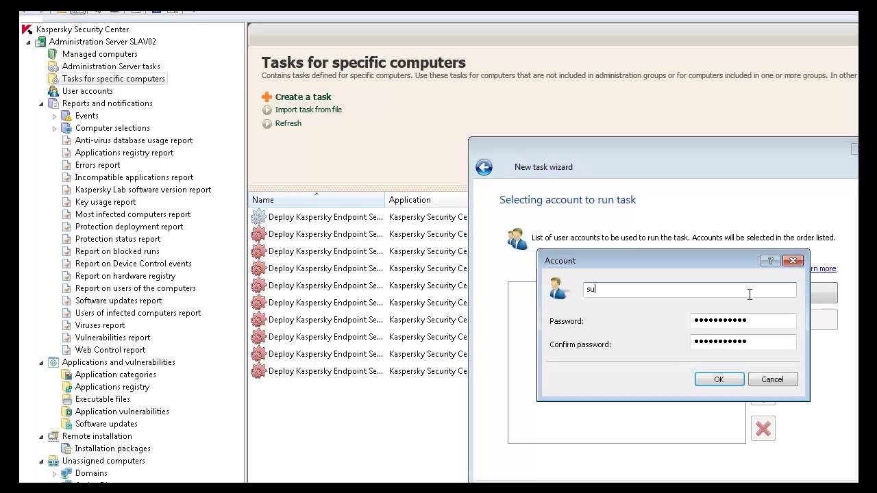
Task: Click the account name input field
Action: [x=689, y=290]
